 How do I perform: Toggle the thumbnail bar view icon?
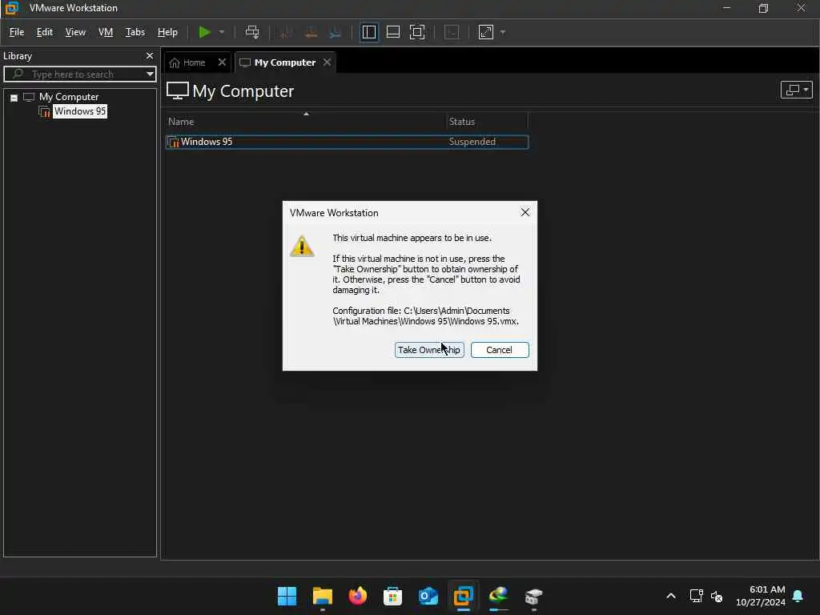pyautogui.click(x=392, y=32)
